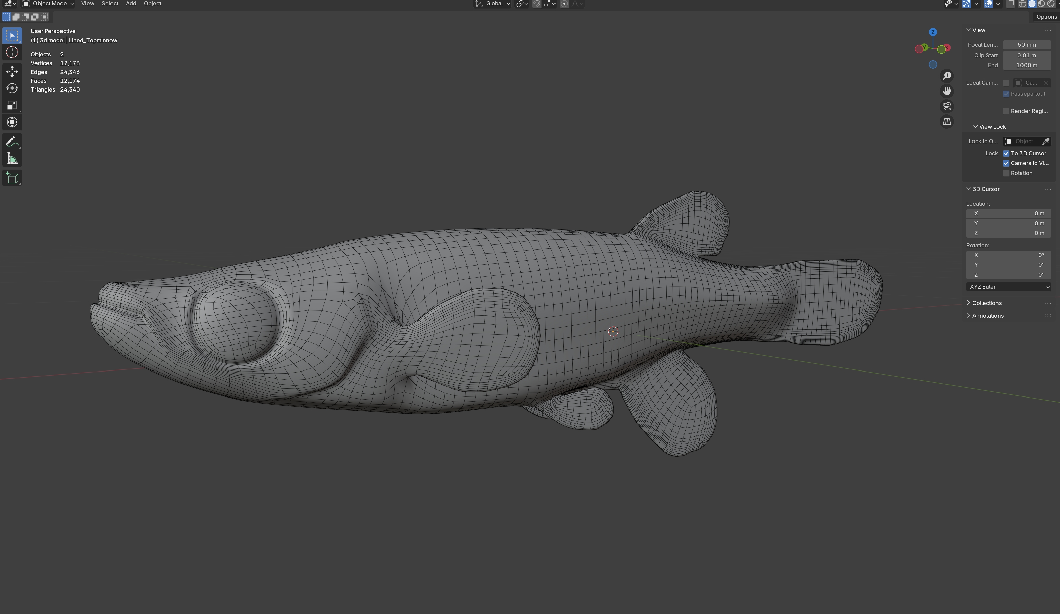Select the Cursor tool in toolbar
Image resolution: width=1060 pixels, height=614 pixels.
pyautogui.click(x=12, y=53)
